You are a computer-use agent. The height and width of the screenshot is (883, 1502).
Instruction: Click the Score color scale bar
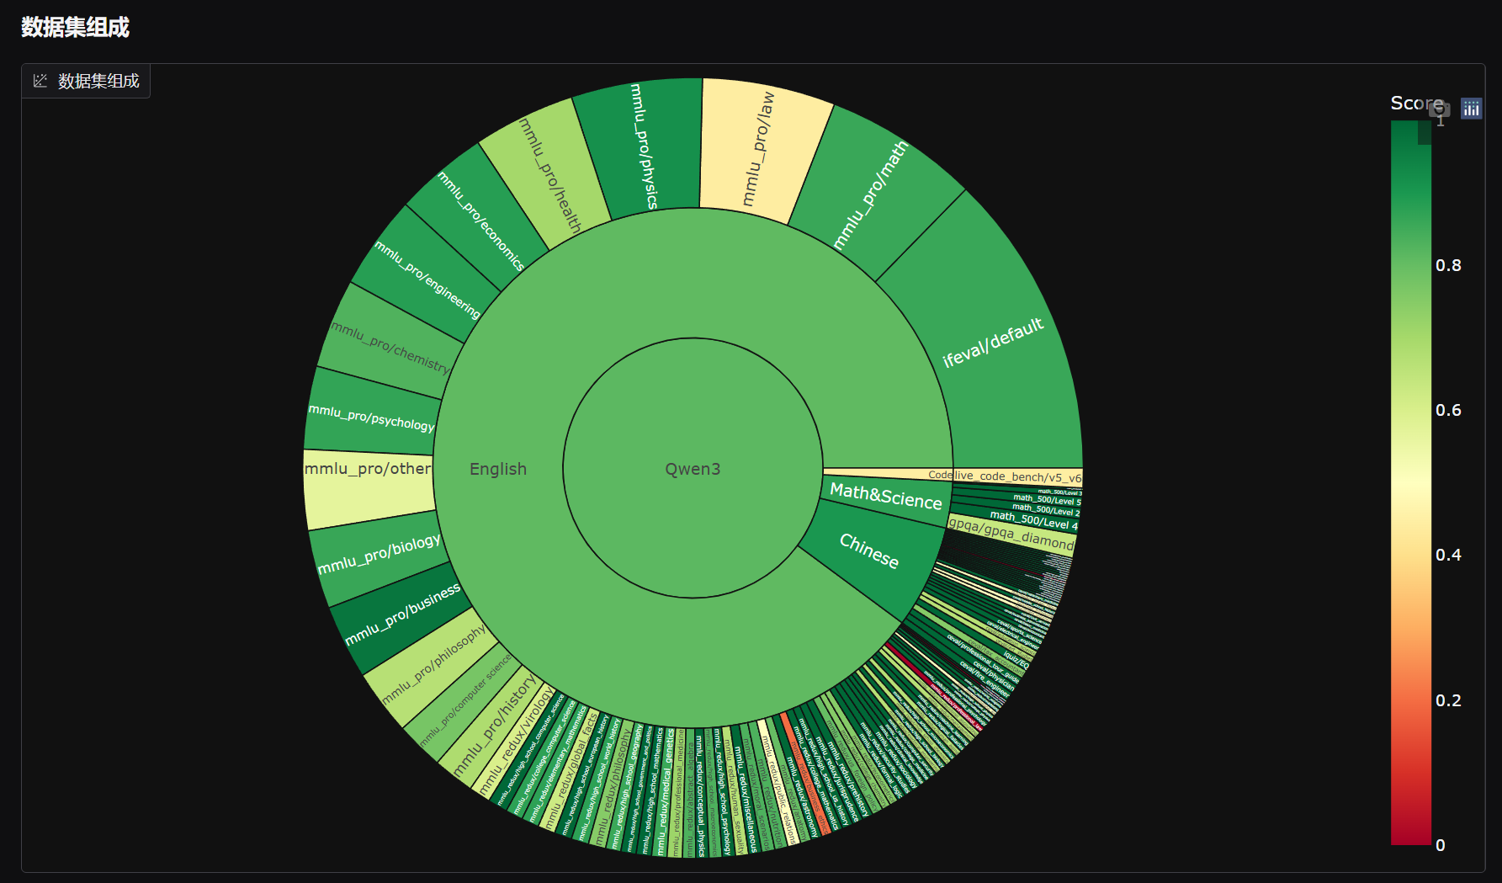click(x=1411, y=482)
